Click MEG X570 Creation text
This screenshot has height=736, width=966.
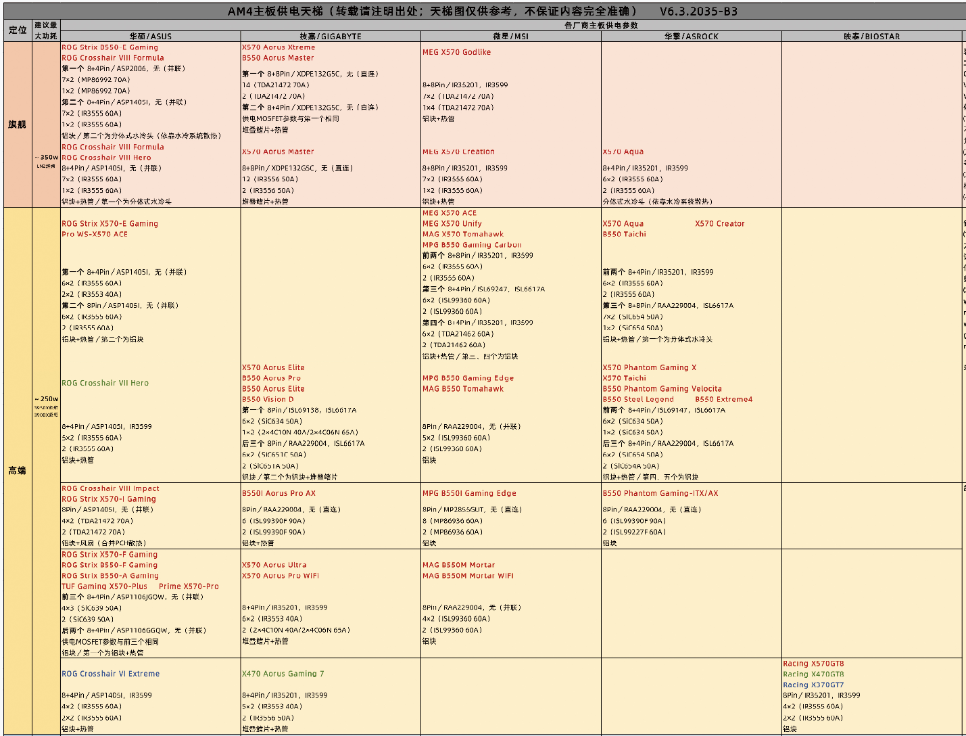point(458,152)
